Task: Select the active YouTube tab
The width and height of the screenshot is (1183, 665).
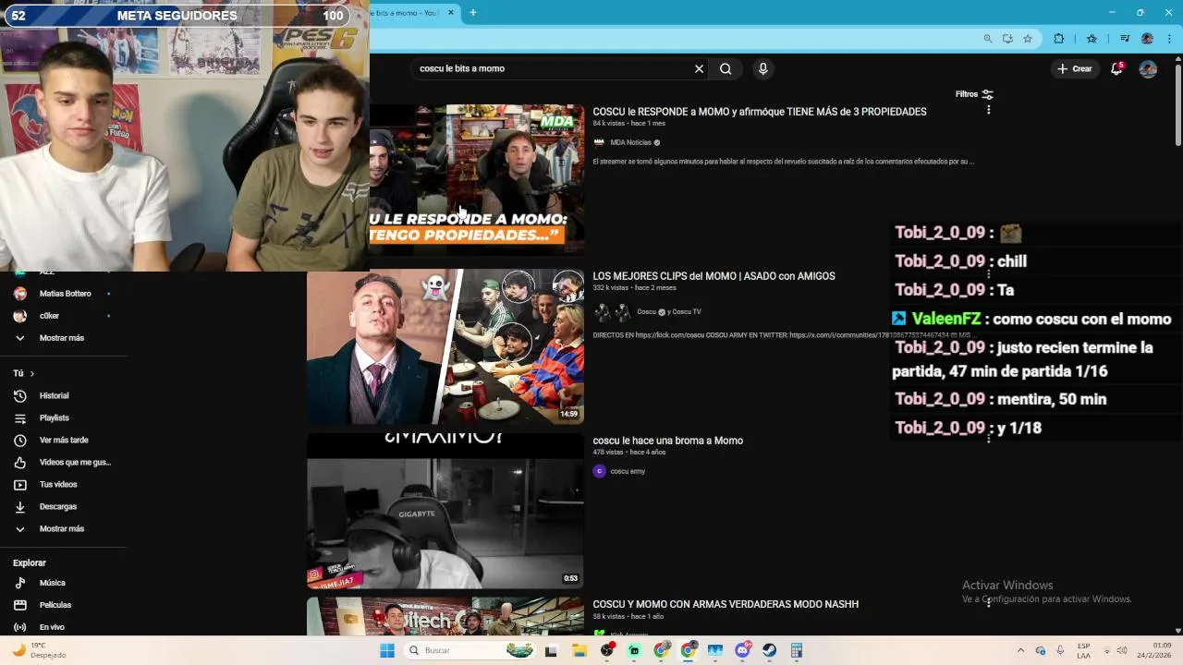Action: point(407,13)
